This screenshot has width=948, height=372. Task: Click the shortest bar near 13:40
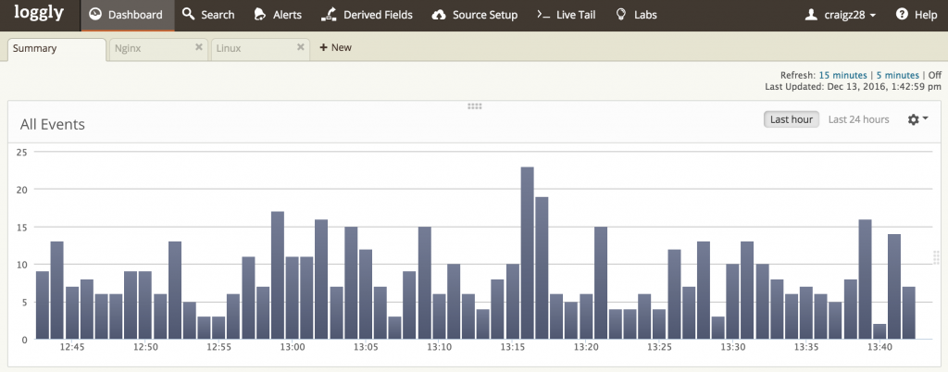tap(879, 331)
